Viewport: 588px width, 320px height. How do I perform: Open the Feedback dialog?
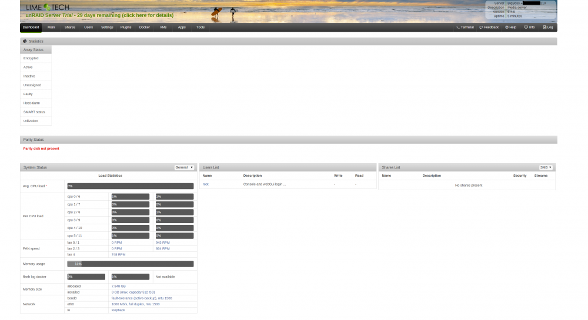click(489, 28)
